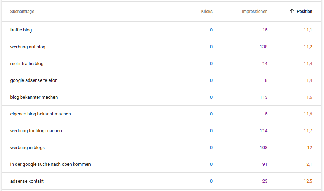Click the Suchanfrage column header
The width and height of the screenshot is (324, 191).
(x=22, y=12)
